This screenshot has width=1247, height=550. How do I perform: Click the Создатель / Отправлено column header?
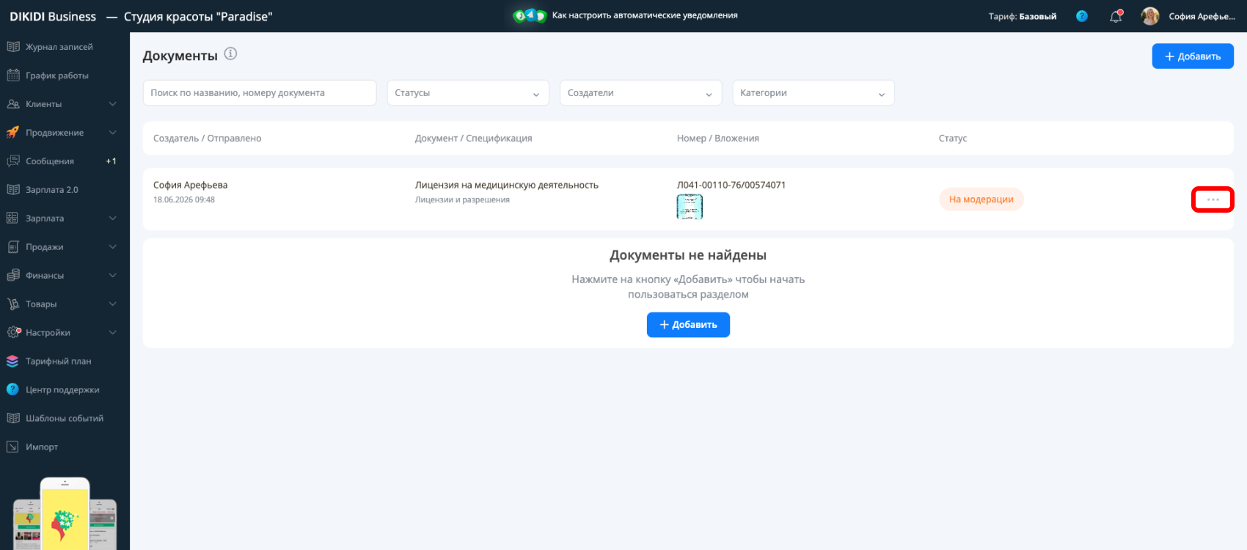pos(208,139)
